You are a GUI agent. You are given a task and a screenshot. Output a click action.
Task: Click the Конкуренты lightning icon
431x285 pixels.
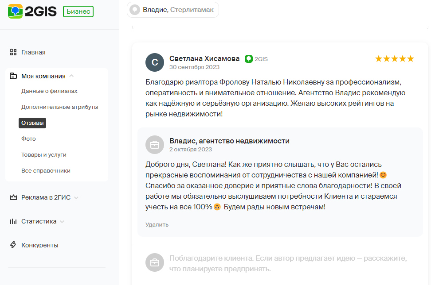click(x=13, y=245)
